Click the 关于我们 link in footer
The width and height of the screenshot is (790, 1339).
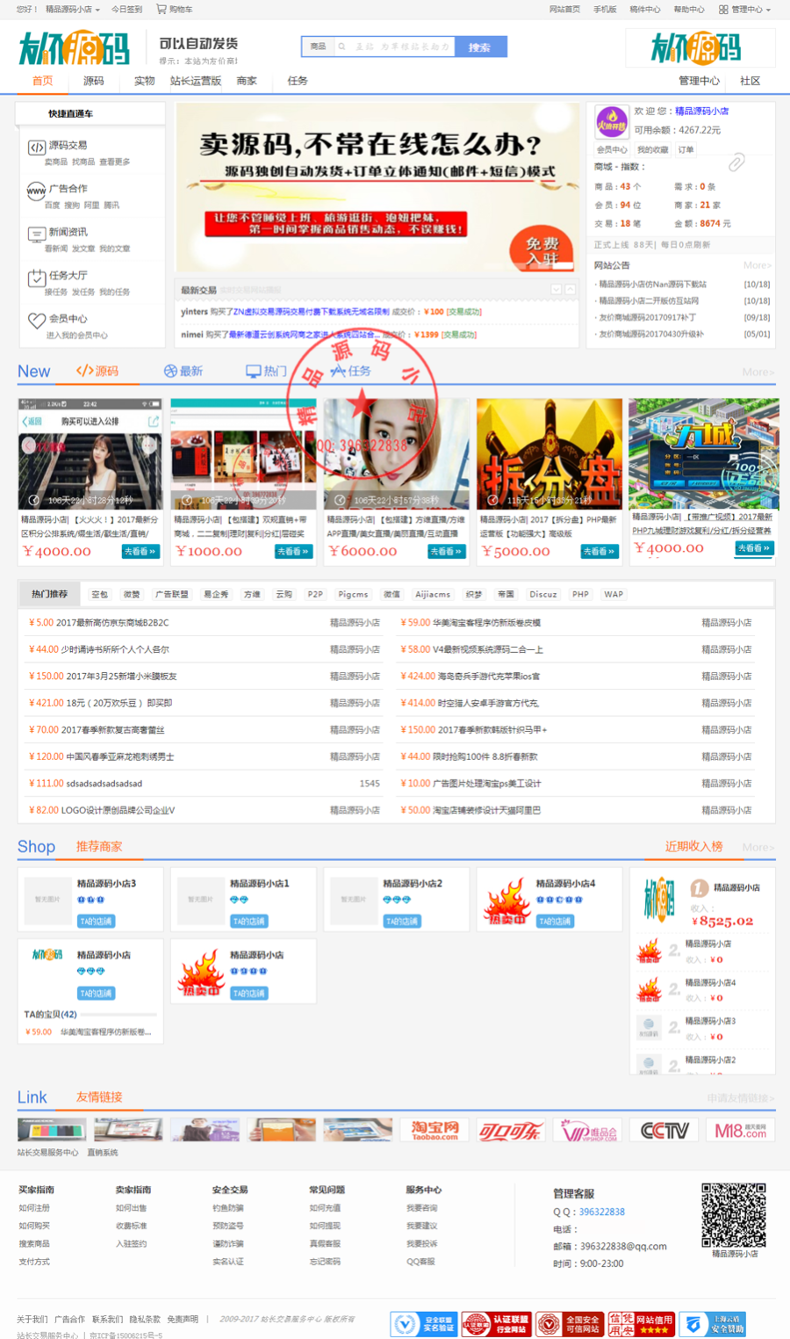pyautogui.click(x=32, y=1319)
